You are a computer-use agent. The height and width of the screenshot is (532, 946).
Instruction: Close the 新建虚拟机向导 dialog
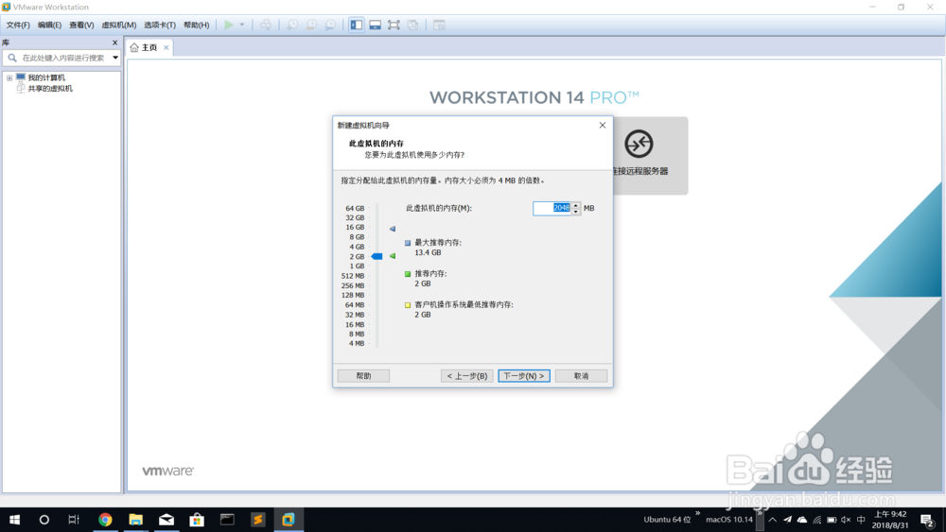602,126
